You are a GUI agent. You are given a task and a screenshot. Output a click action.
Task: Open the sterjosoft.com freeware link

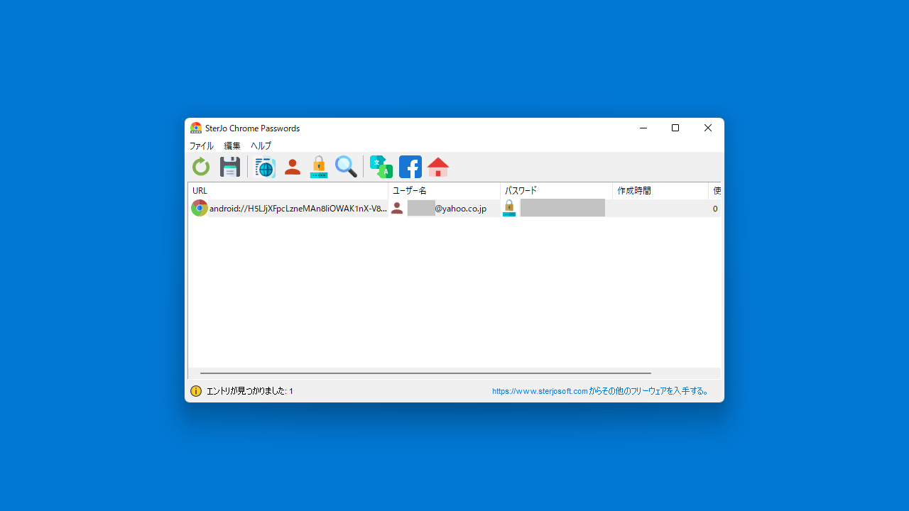pyautogui.click(x=601, y=391)
